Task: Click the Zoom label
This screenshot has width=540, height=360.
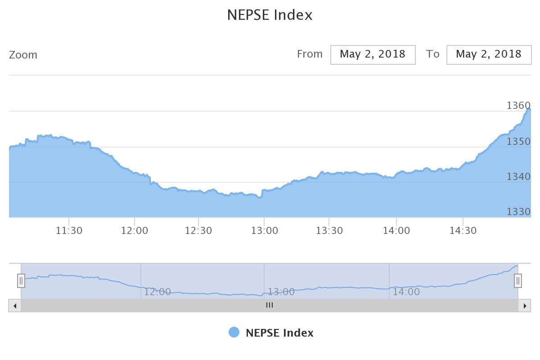Action: click(23, 55)
